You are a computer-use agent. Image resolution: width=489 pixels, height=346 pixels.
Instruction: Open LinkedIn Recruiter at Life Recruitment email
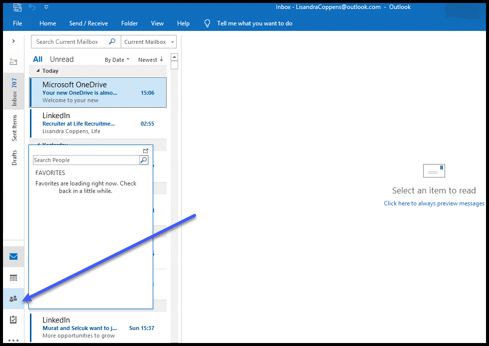coord(98,124)
